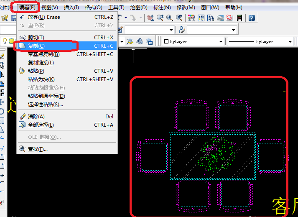The width and height of the screenshot is (298, 217).
Task: Click the Pan realtime hand icon
Action: coord(150,18)
